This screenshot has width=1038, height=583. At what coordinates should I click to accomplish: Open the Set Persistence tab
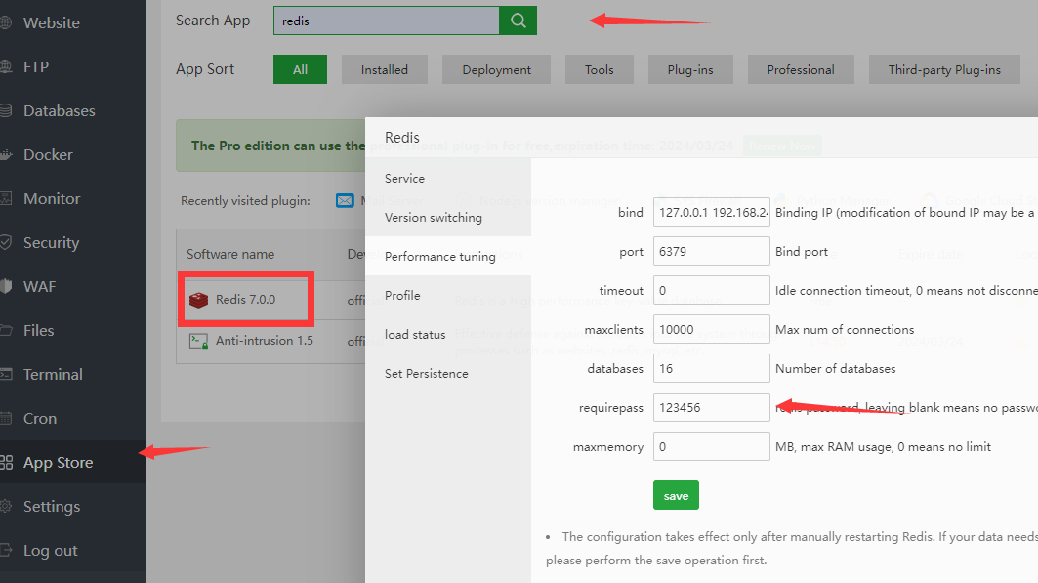coord(426,374)
